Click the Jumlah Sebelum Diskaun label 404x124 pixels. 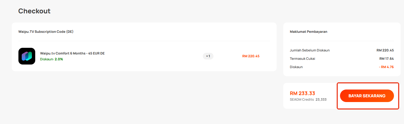(x=310, y=50)
